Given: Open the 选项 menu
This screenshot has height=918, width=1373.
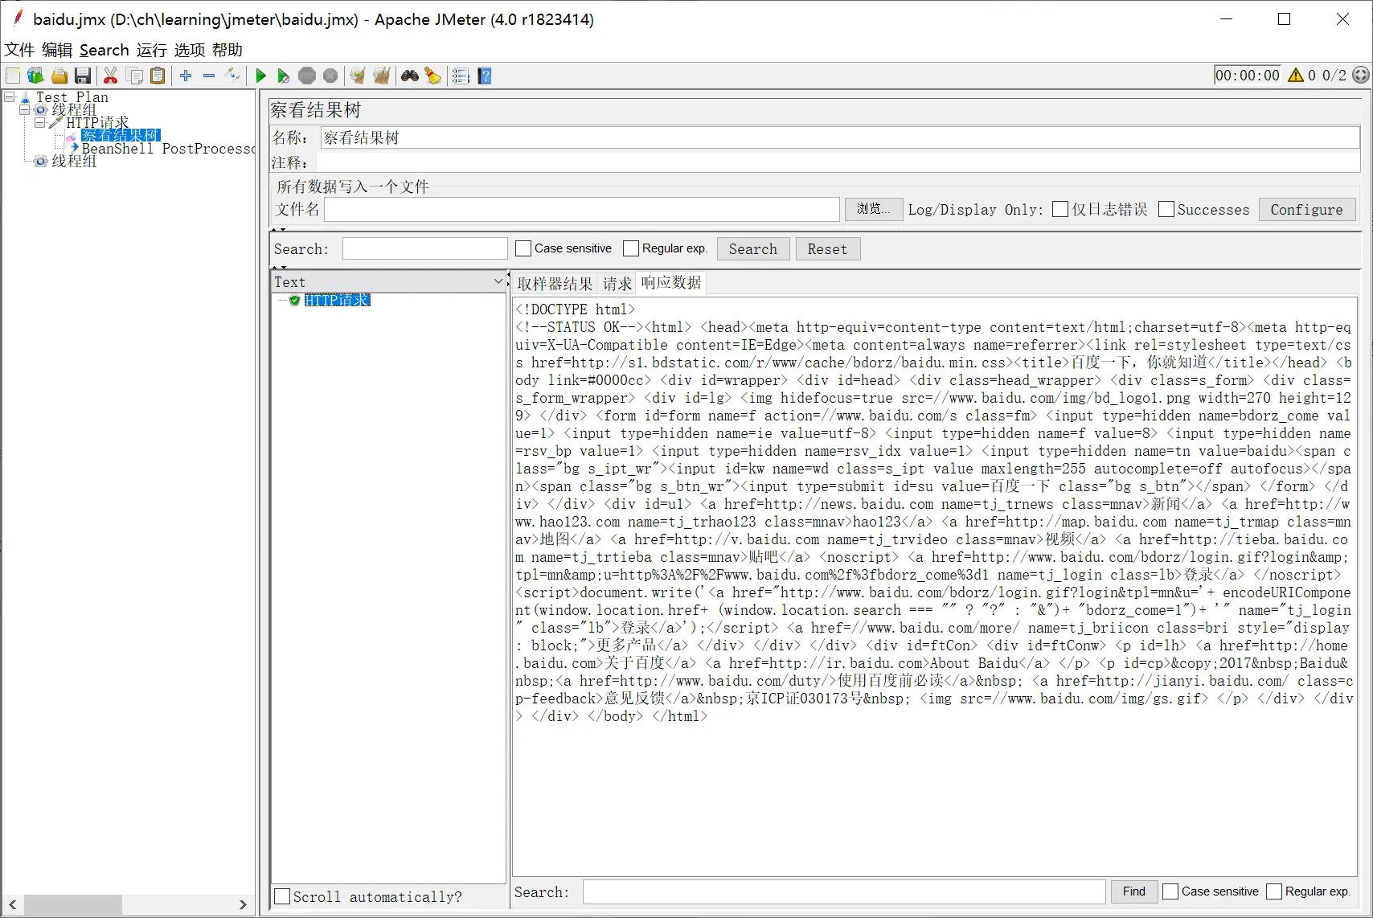Looking at the screenshot, I should (190, 50).
